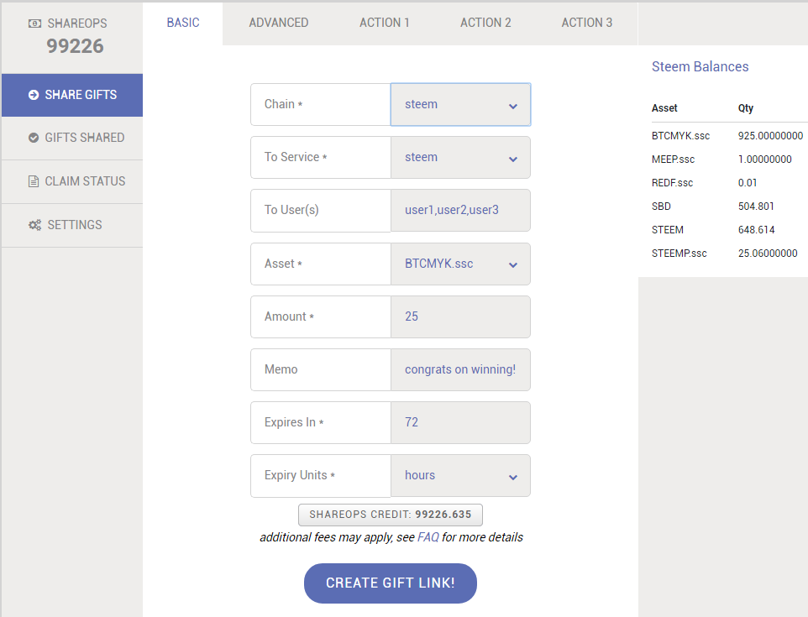Screen dimensions: 808x617
Task: Click the Settings gears icon
Action: [x=34, y=225]
